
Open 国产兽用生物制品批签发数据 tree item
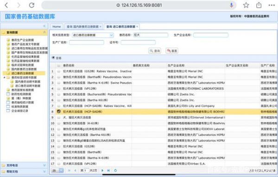tap(30, 53)
